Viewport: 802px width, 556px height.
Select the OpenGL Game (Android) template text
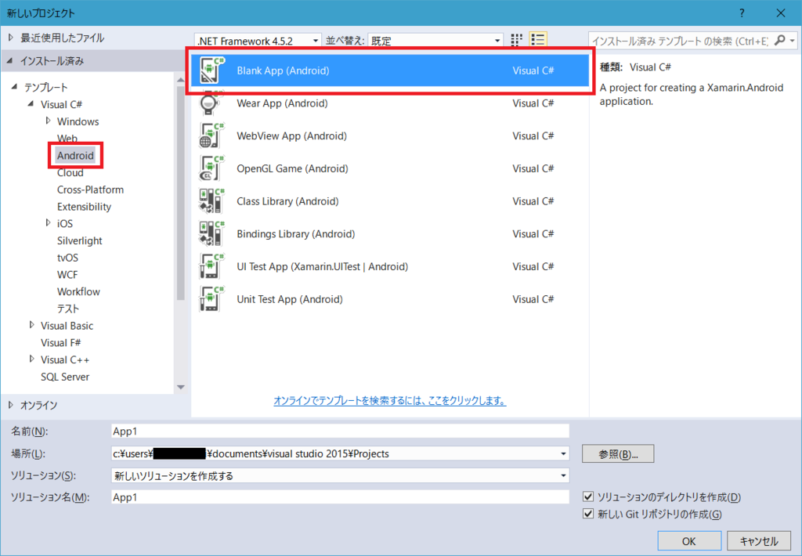pos(292,169)
